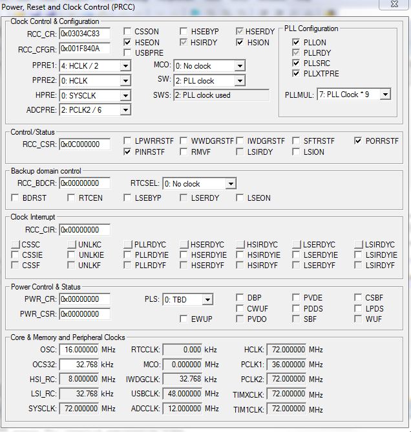Viewport: 411px width, 432px height.
Task: Check the PDDS checkbox
Action: [x=296, y=308]
